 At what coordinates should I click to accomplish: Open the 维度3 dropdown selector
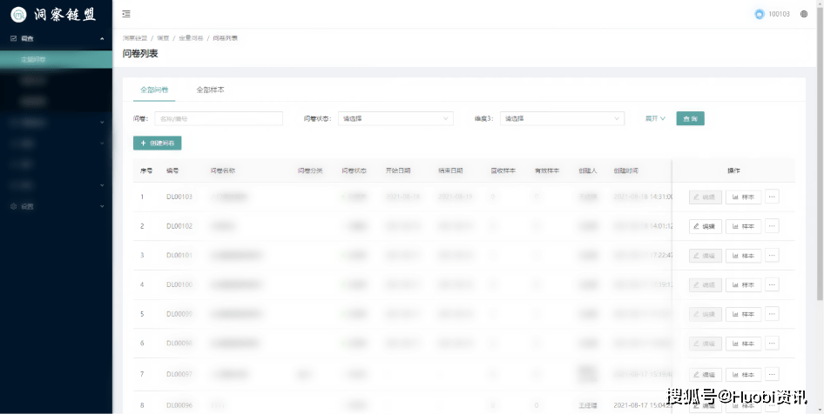pos(562,118)
